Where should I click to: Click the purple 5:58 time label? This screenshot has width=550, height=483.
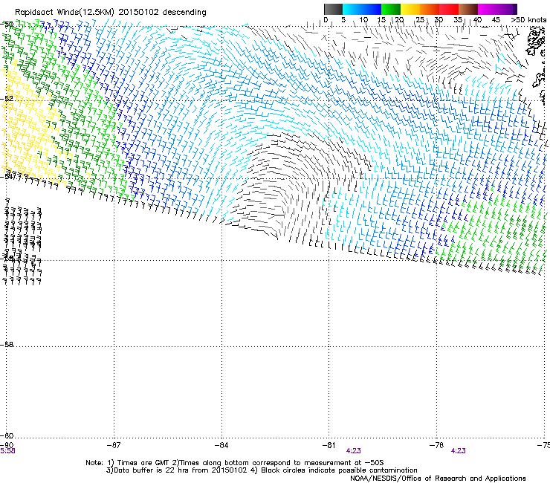pyautogui.click(x=7, y=451)
